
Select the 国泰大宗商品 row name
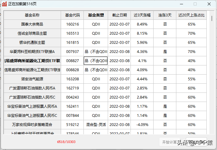pos(32,24)
